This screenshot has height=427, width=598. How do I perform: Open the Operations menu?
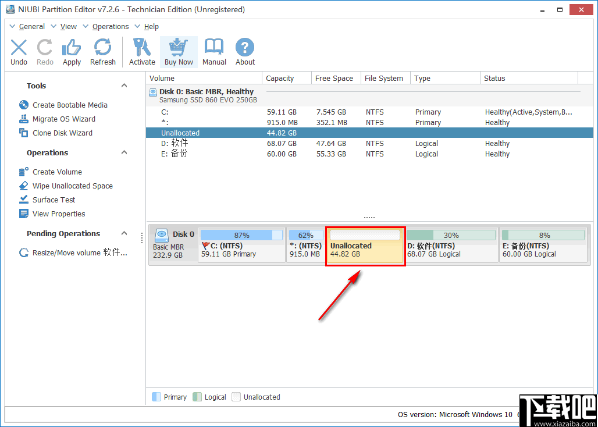click(x=110, y=26)
